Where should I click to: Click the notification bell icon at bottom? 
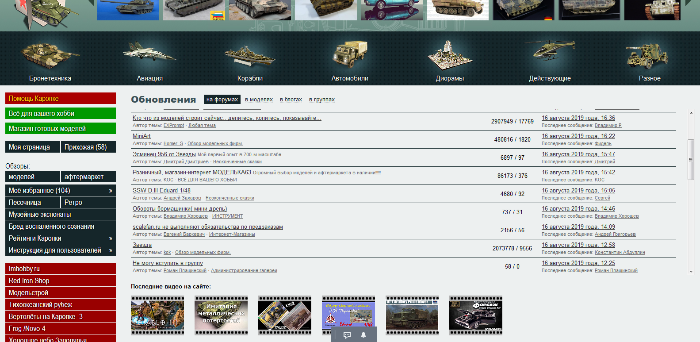coord(363,335)
